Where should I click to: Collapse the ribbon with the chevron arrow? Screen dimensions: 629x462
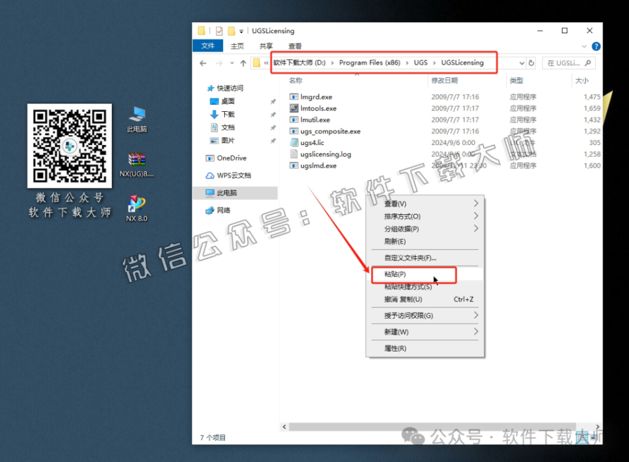click(584, 46)
